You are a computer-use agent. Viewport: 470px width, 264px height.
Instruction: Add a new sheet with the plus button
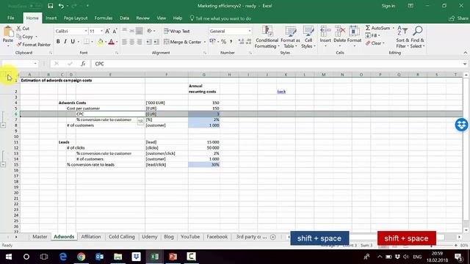272,237
